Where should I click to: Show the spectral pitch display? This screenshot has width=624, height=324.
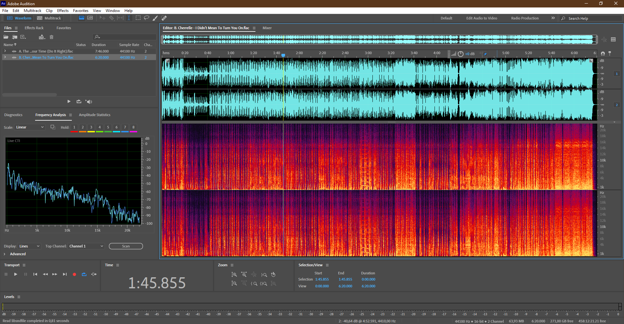[x=90, y=18]
